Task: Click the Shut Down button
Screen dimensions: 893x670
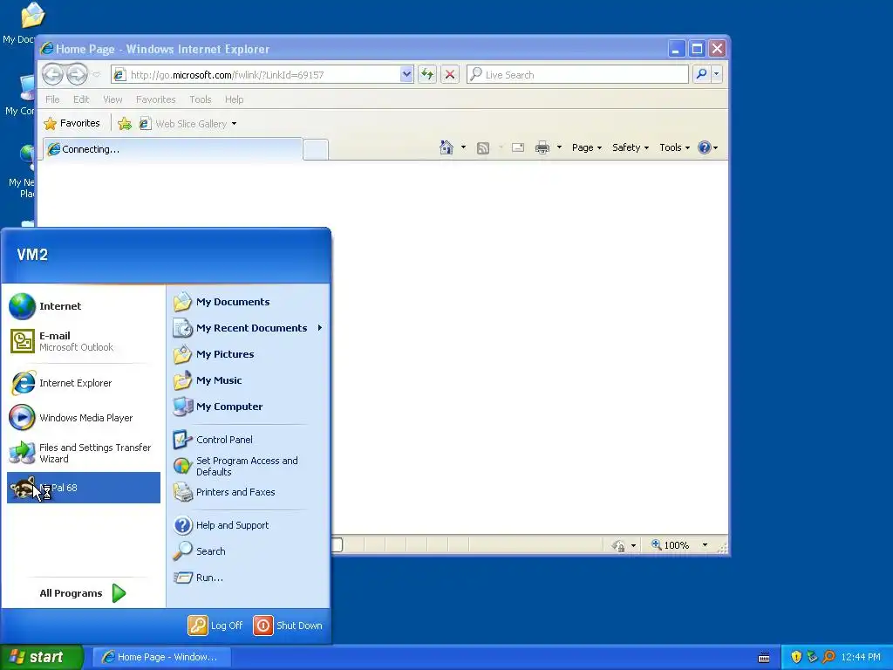Action: tap(288, 626)
